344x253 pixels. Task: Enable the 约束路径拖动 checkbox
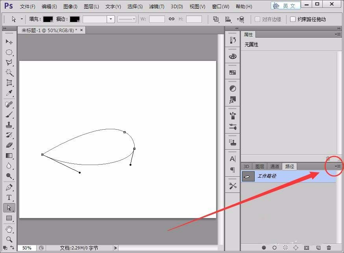tap(293, 19)
